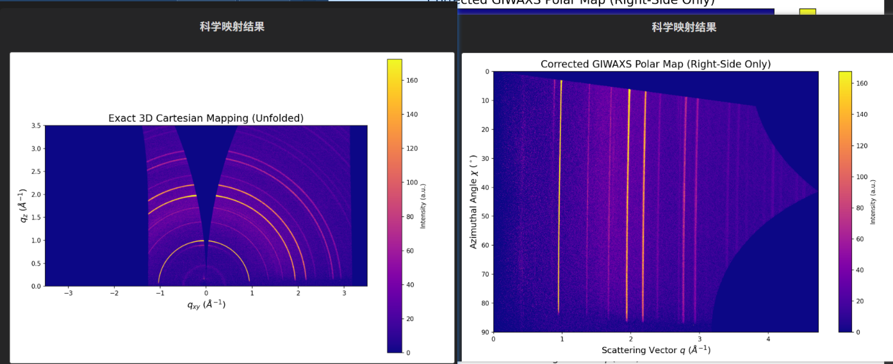
Task: Click the bright streak near q = 2 in polar map
Action: pyautogui.click(x=628, y=192)
